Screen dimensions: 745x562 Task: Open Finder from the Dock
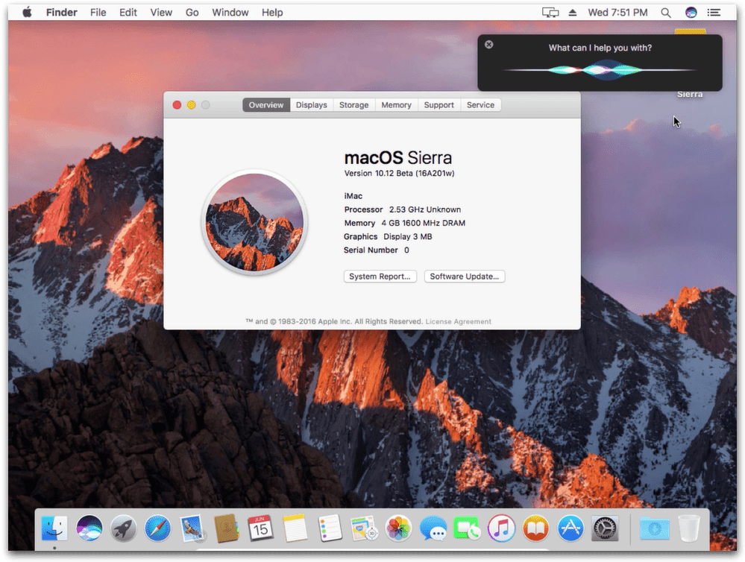pos(54,528)
